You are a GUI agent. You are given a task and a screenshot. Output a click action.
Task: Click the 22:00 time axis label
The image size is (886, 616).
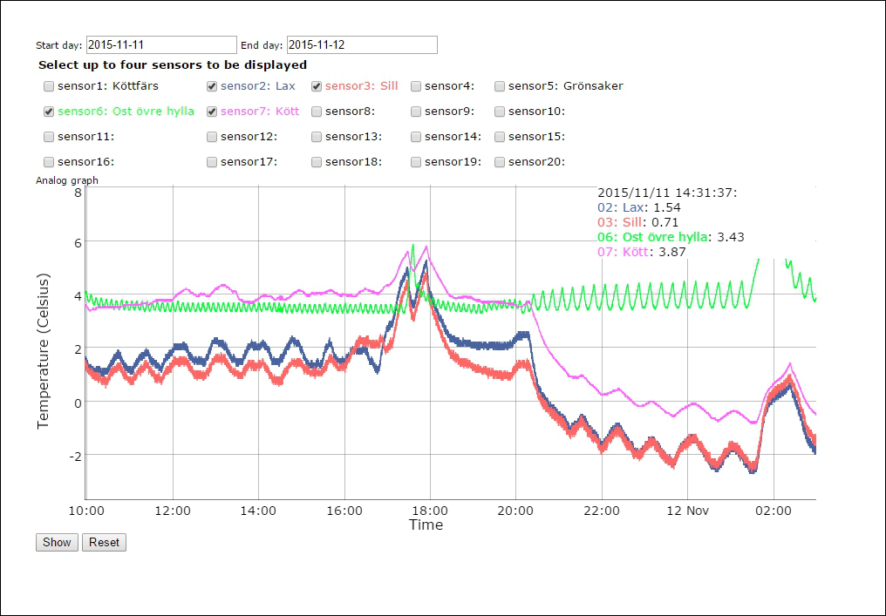click(x=602, y=511)
